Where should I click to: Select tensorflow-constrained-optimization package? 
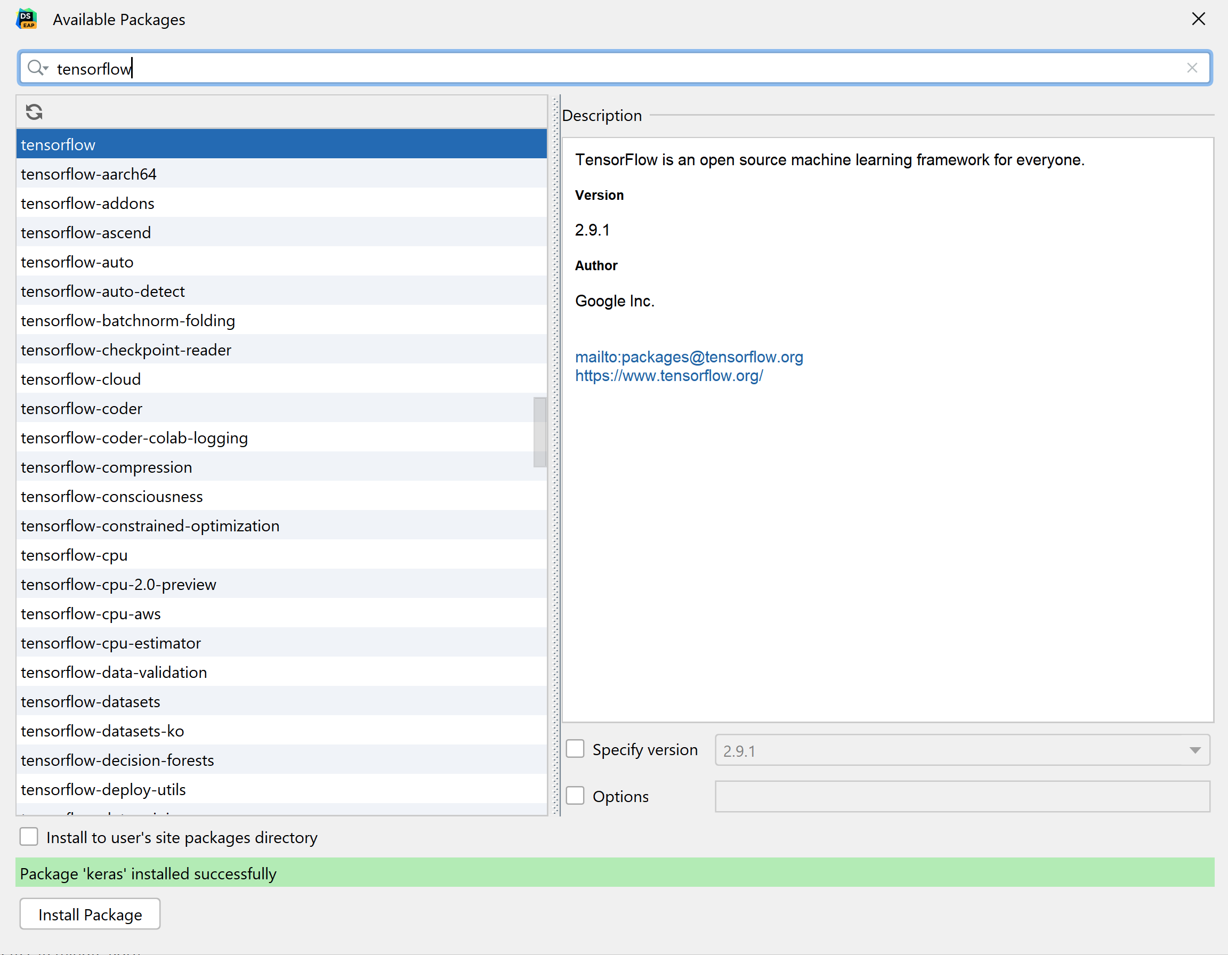coord(281,525)
